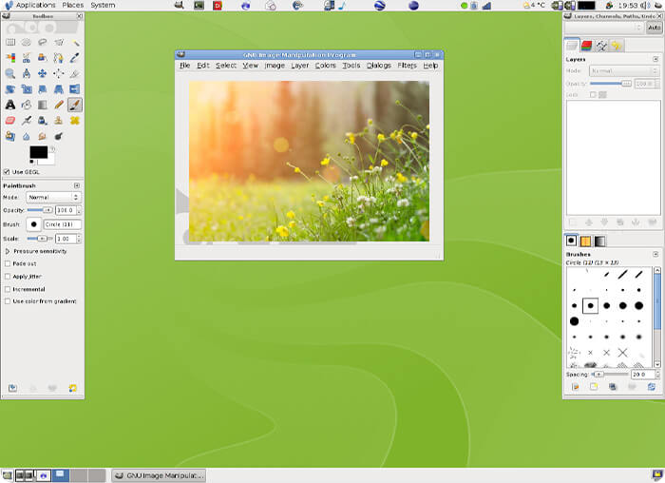665x483 pixels.
Task: Switch to the Undo History tab
Action: (x=617, y=46)
